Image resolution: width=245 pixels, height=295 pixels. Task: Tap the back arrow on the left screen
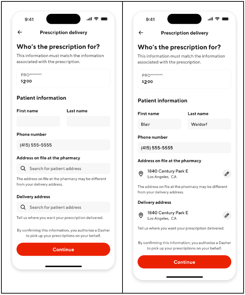pyautogui.click(x=20, y=32)
